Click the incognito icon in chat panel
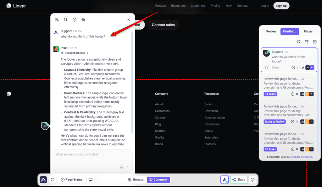This screenshot has width=322, height=187. [83, 20]
